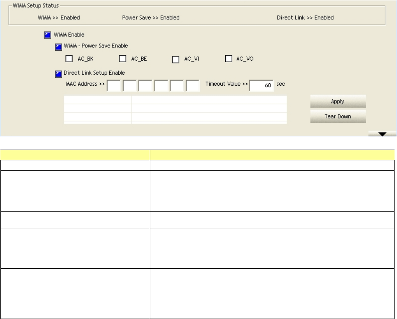The height and width of the screenshot is (319, 397).
Task: Click the third MAC Address field
Action: (x=145, y=85)
